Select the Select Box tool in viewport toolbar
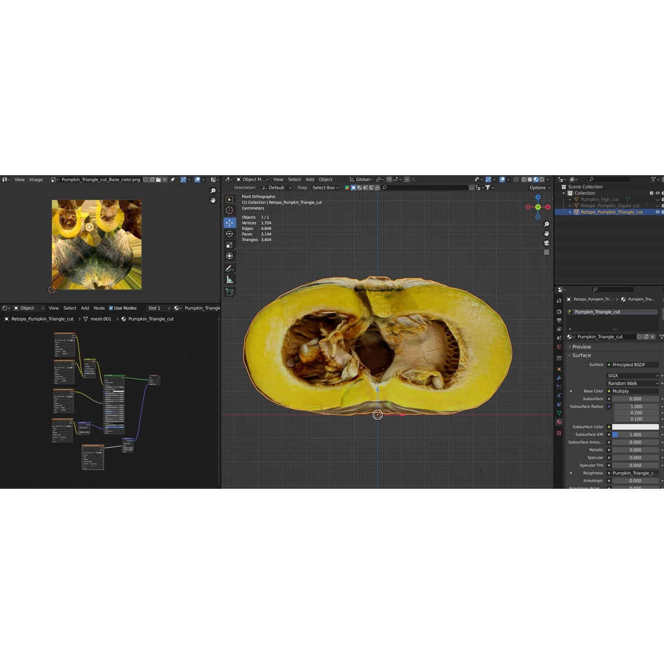Viewport: 664px width, 664px height. [x=229, y=199]
